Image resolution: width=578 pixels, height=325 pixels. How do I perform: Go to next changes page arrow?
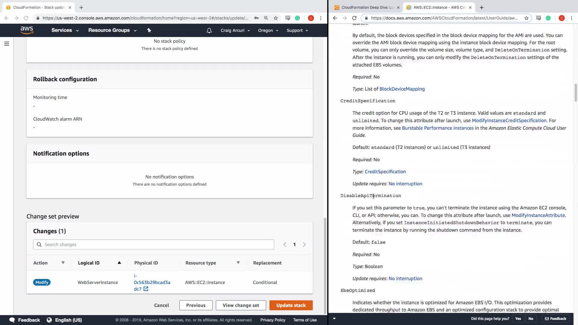coord(304,245)
